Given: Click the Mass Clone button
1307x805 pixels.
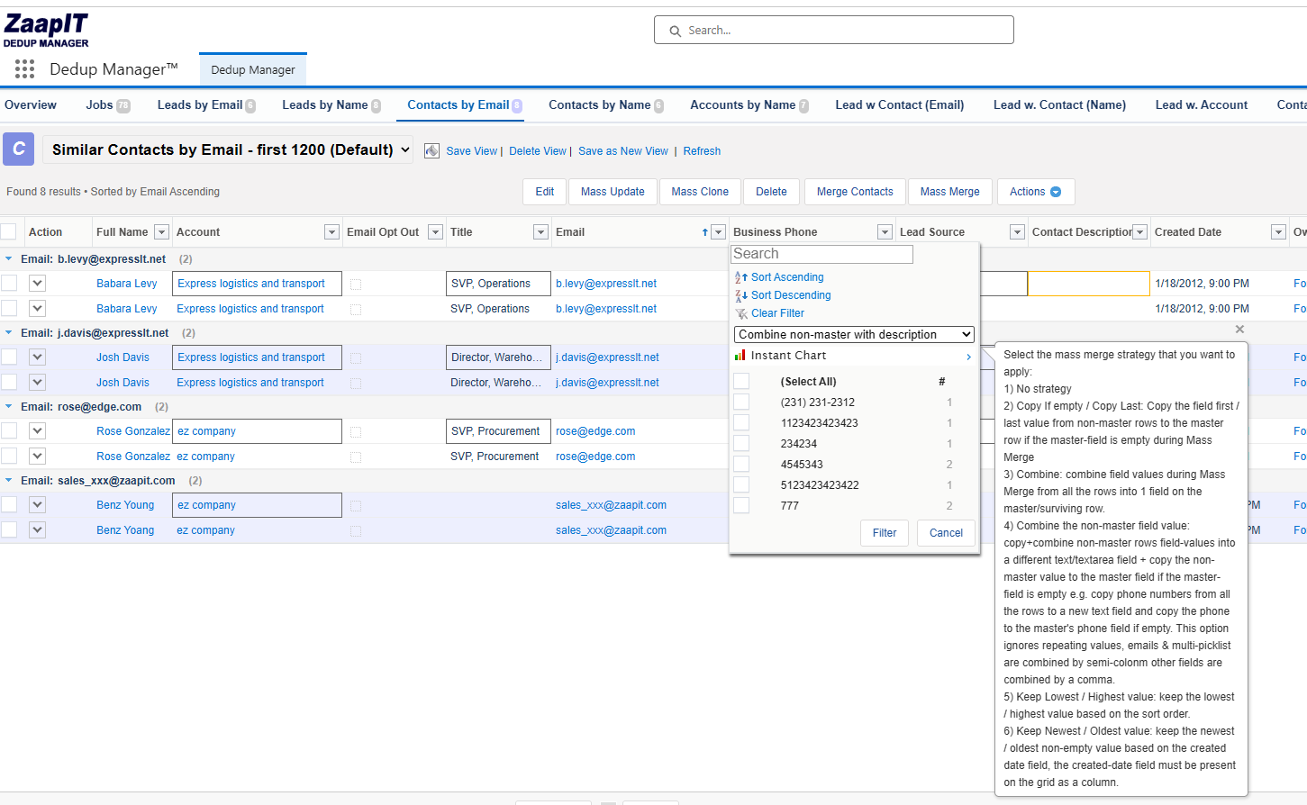Looking at the screenshot, I should (x=700, y=192).
